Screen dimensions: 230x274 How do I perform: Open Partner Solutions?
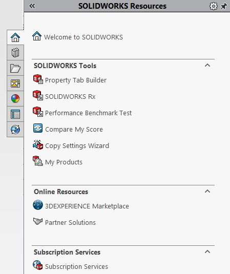70,223
